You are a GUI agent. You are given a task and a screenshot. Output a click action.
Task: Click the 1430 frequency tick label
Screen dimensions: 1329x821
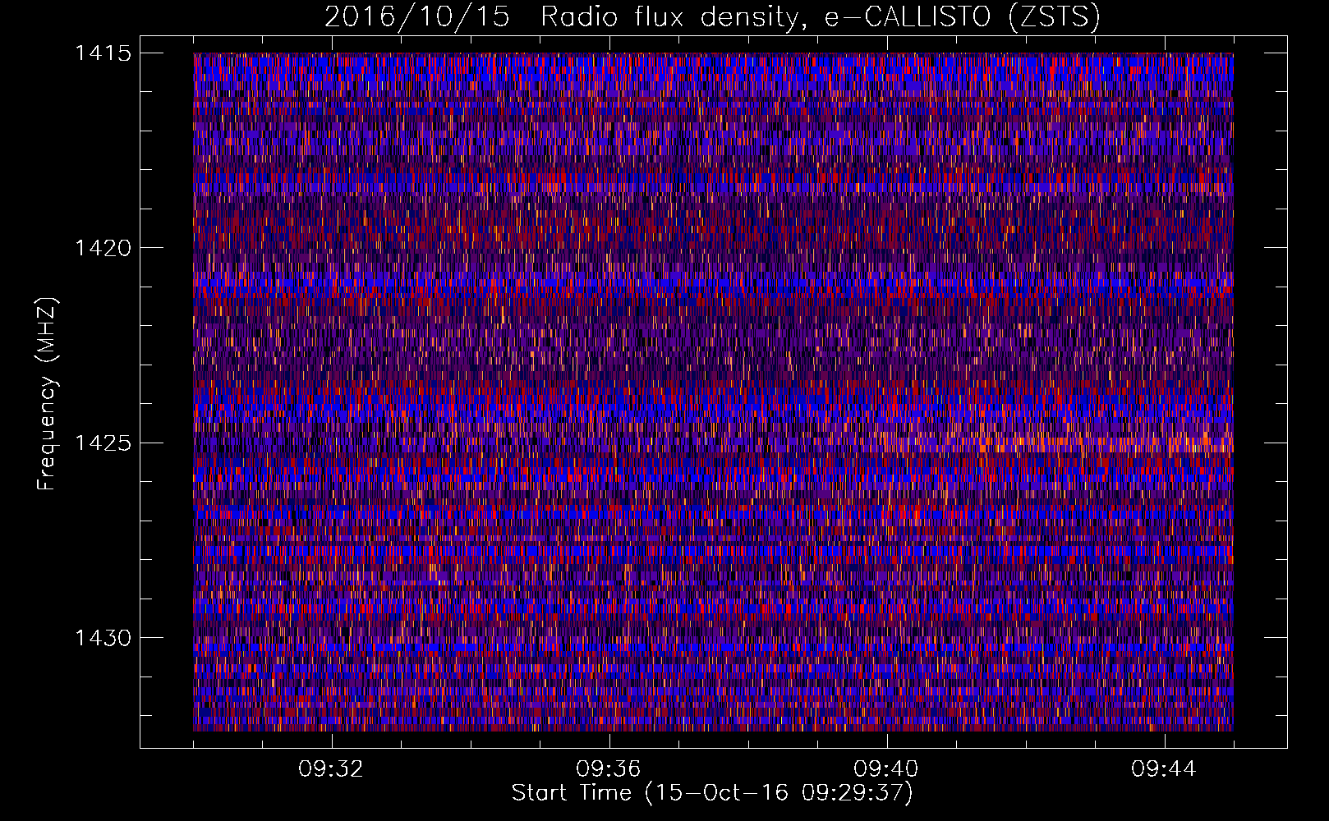coord(103,638)
